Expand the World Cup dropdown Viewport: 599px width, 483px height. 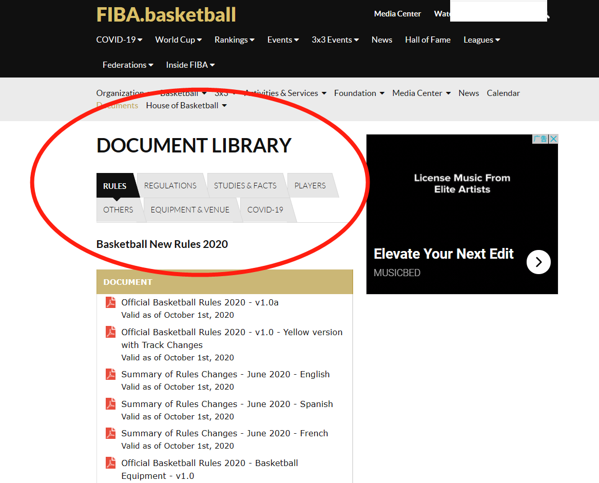click(178, 40)
